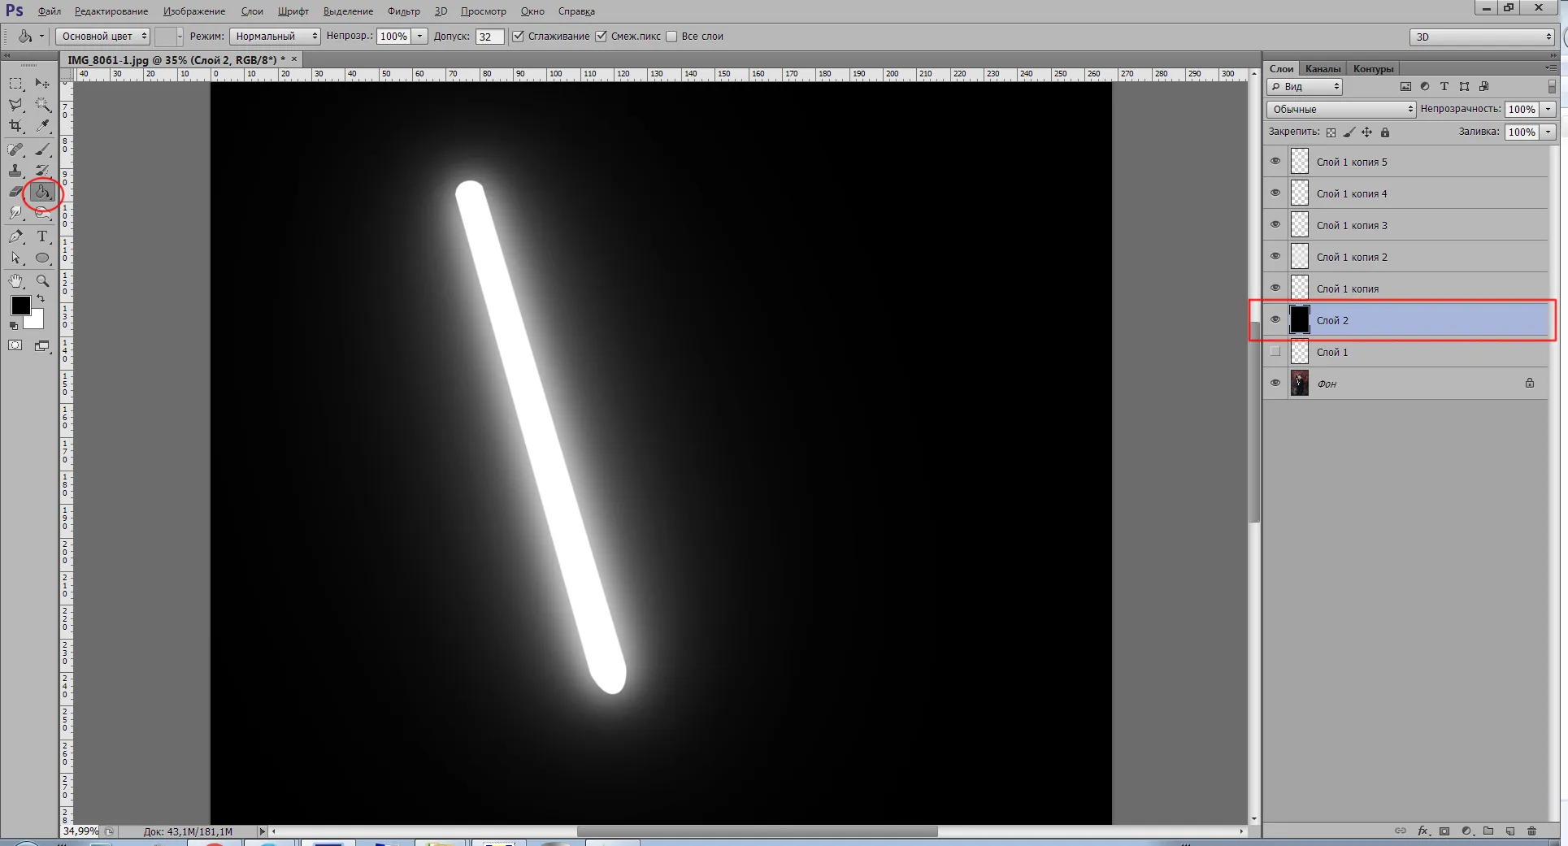Lock all layer attributes padlock

point(1385,132)
